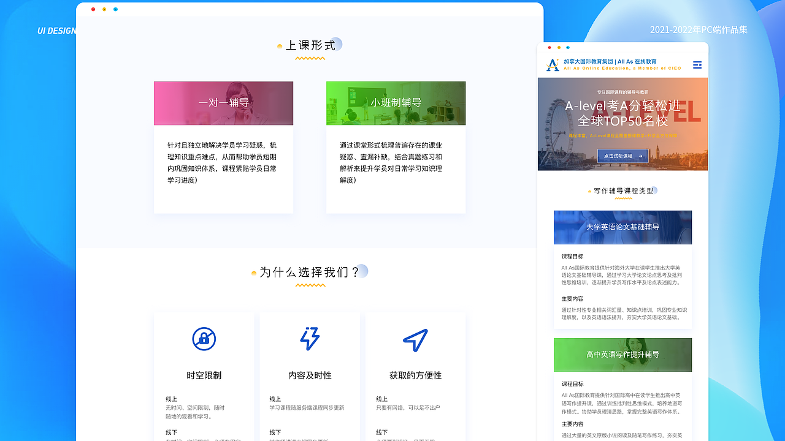This screenshot has width=785, height=441.
Task: Click the lock icon above 时空限制
Action: pos(204,339)
